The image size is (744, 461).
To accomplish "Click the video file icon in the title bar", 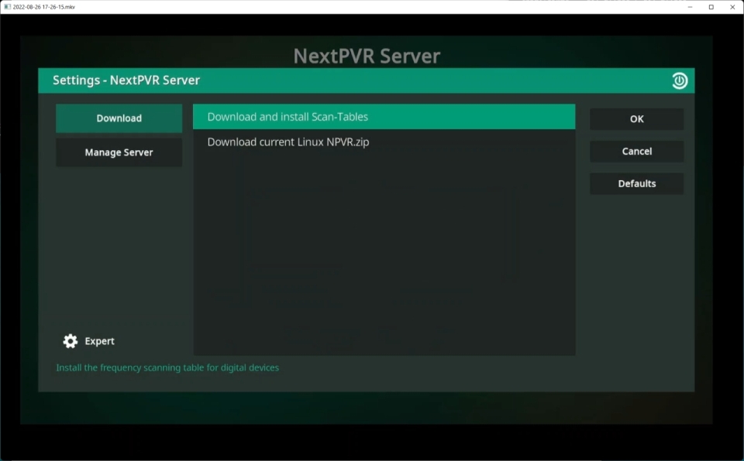I will click(7, 6).
